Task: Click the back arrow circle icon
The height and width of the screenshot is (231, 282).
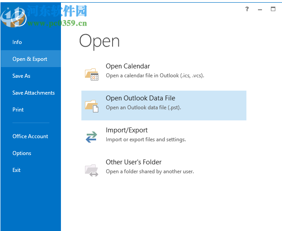Action: click(19, 19)
